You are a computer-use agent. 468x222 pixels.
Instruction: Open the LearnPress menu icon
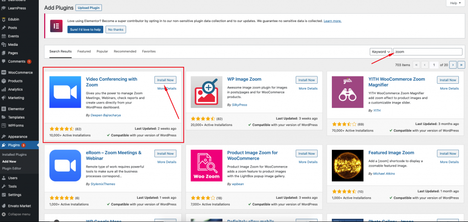4,8
